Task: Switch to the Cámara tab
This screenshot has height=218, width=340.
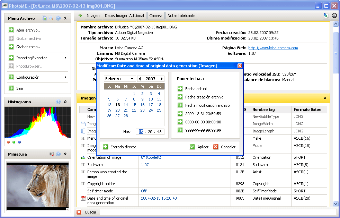Action: coord(156,16)
